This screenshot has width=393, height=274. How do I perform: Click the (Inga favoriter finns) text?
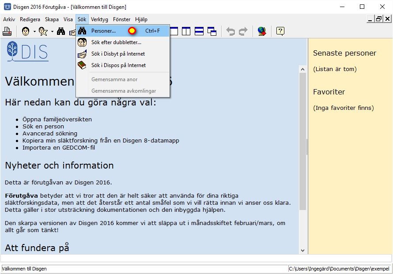(x=344, y=108)
